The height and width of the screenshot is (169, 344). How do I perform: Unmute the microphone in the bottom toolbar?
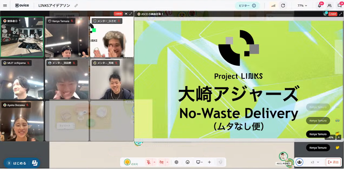[149, 162]
